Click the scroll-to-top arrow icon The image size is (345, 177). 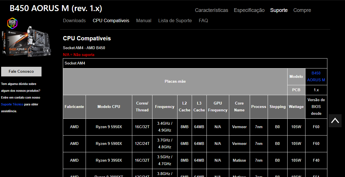pyautogui.click(x=335, y=120)
